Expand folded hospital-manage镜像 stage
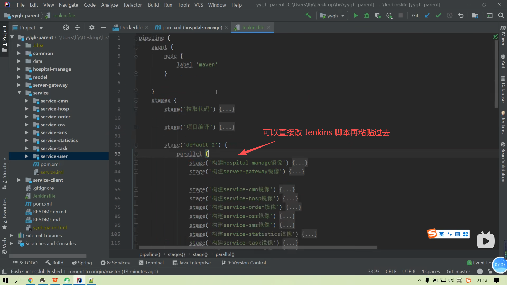 (136, 163)
